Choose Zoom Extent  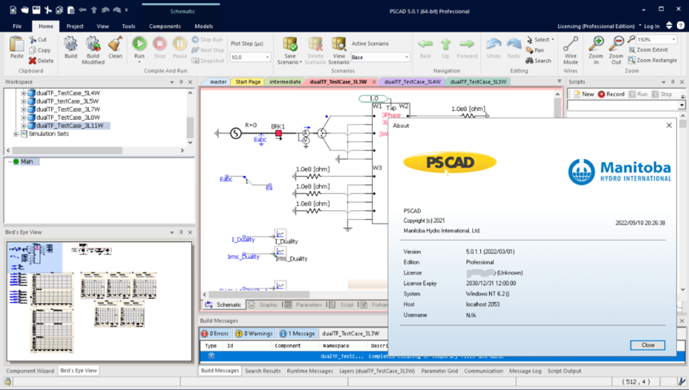(648, 50)
